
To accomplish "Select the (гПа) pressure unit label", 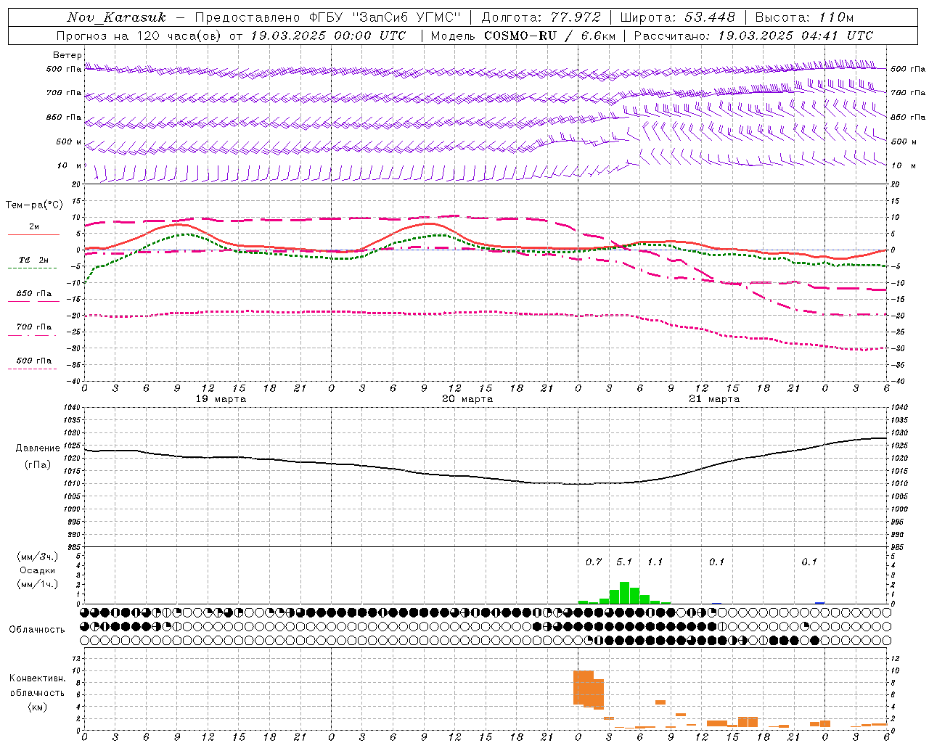I will pos(38,465).
